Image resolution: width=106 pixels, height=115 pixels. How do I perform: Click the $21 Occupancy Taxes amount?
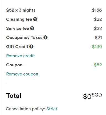(98, 38)
